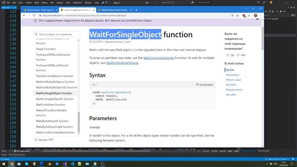Open TryEnterCriticalSection function in sidebar

55,76
